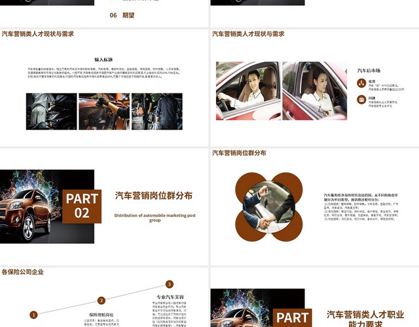This screenshot has width=419, height=327.
Task: Select the numbered circle 1 marker
Action: tap(33, 315)
